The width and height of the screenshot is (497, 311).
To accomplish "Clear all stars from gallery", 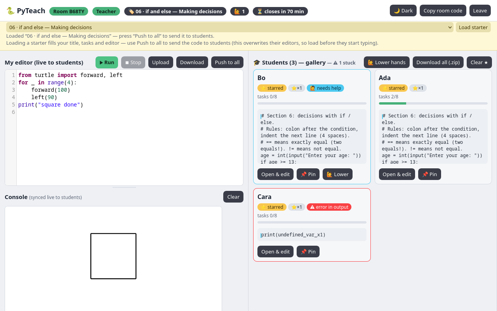I will tap(479, 62).
